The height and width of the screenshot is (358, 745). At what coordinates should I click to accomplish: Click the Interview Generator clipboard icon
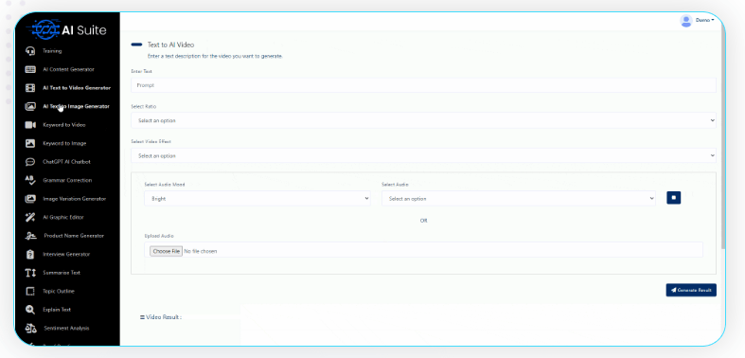30,255
